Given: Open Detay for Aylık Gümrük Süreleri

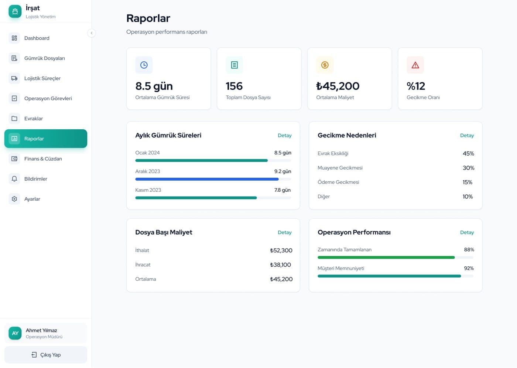Looking at the screenshot, I should point(284,136).
